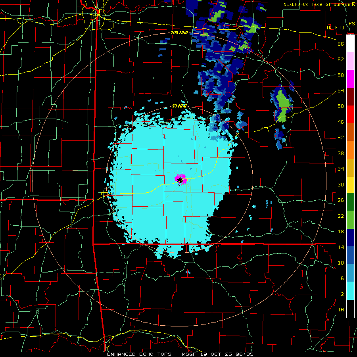The image size is (357, 357).
Task: Click the yellow 30-34 legend swatch
Action: click(350, 184)
